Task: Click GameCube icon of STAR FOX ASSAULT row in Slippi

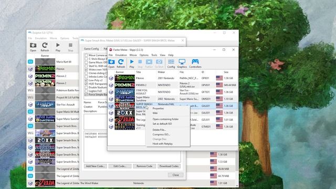Action: point(111,92)
